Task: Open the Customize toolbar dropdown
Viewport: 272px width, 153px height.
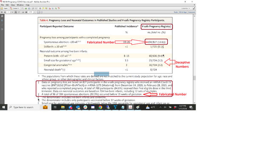Action: (186, 8)
